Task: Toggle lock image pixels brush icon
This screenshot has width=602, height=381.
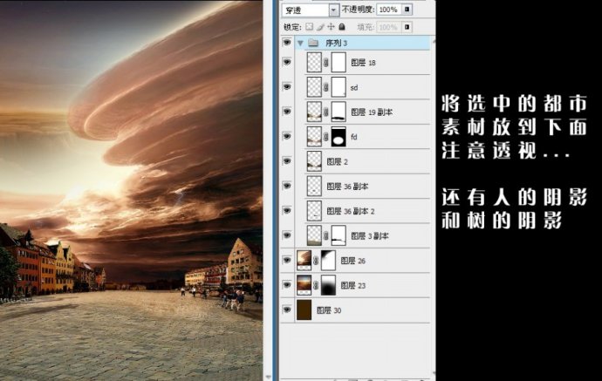Action: click(x=320, y=26)
